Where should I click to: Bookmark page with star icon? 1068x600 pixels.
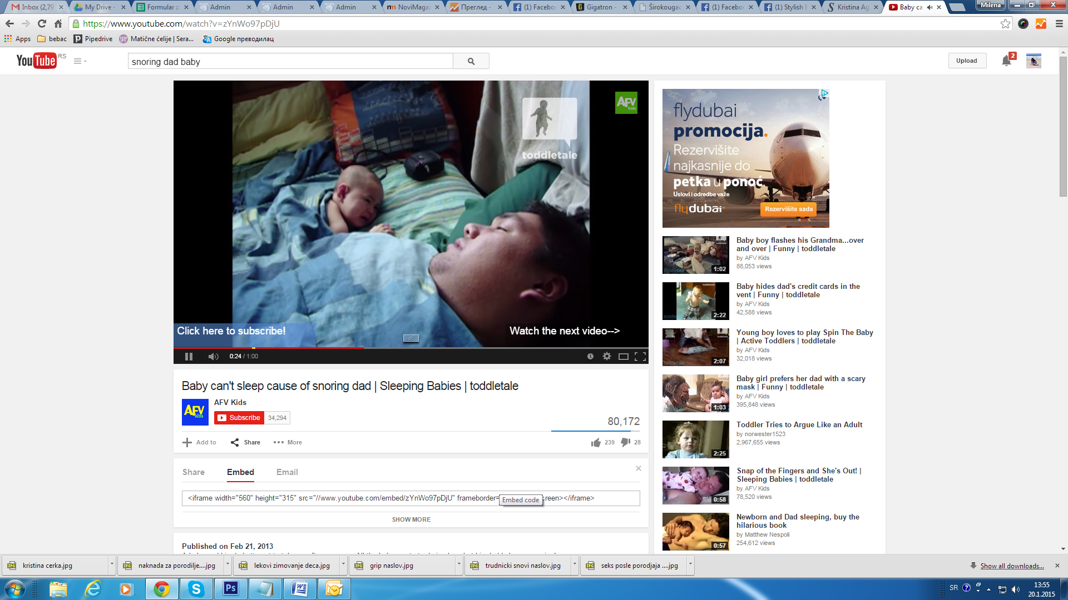point(1005,24)
